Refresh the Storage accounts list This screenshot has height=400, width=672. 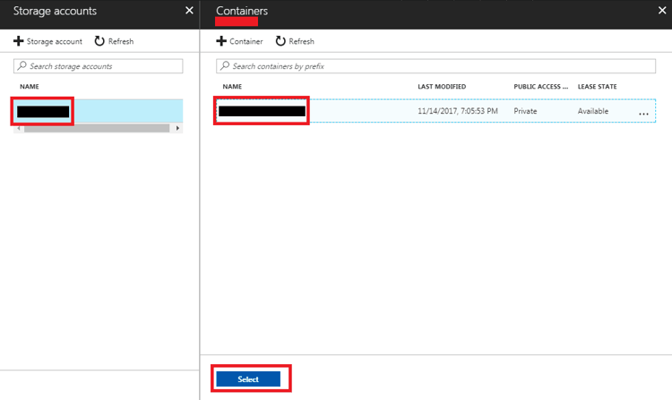[x=114, y=41]
